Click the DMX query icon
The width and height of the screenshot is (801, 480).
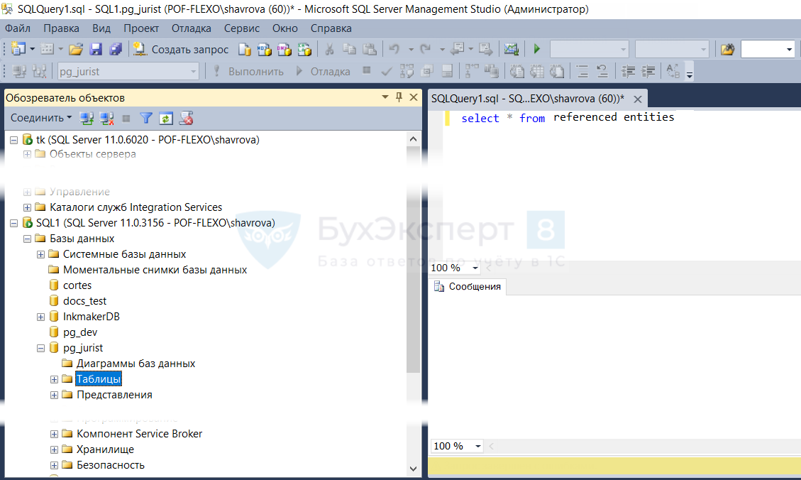pyautogui.click(x=284, y=49)
